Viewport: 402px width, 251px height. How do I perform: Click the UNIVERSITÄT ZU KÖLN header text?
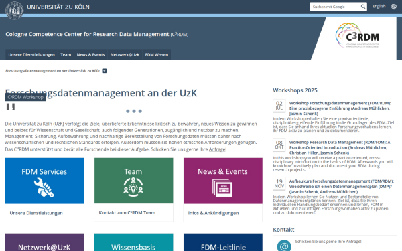pyautogui.click(x=58, y=7)
